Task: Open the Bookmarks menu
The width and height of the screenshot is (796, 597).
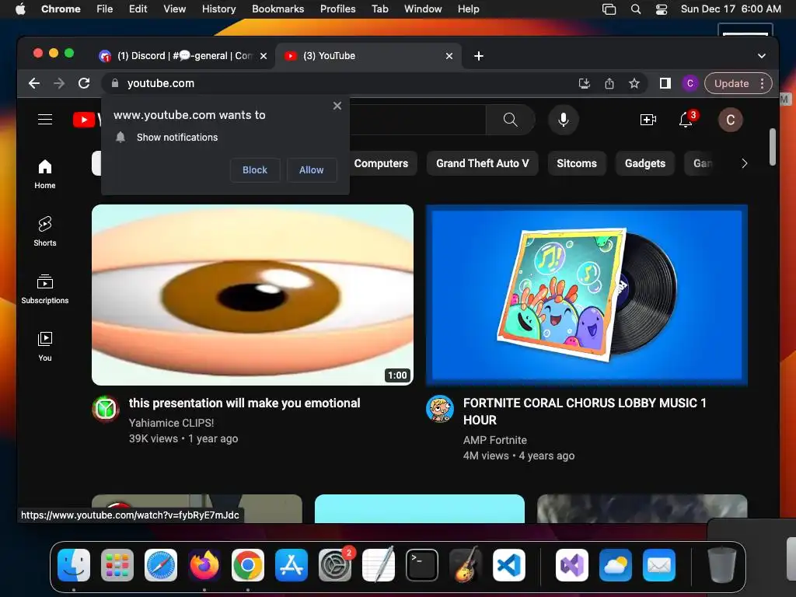Action: pos(278,9)
